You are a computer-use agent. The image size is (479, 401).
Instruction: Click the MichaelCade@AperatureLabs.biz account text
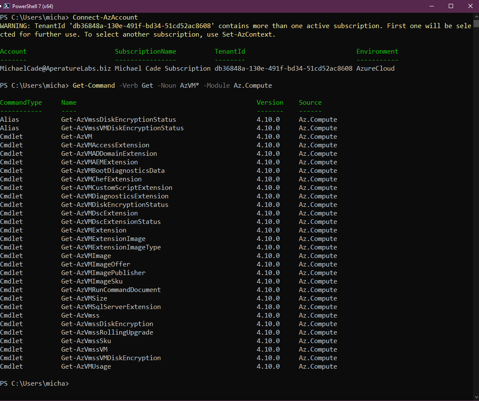[55, 68]
